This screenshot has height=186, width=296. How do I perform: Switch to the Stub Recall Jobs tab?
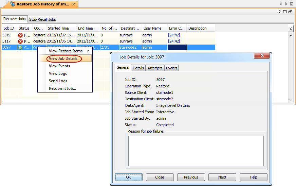click(42, 19)
